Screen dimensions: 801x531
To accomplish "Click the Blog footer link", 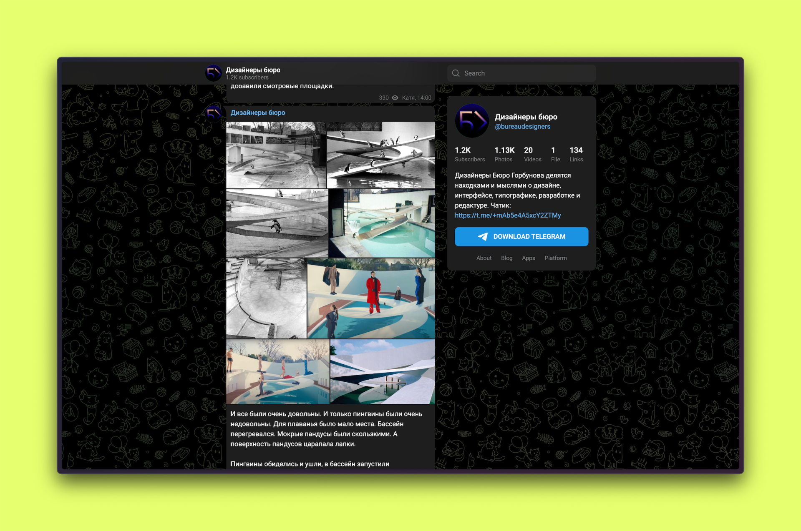I will 506,258.
